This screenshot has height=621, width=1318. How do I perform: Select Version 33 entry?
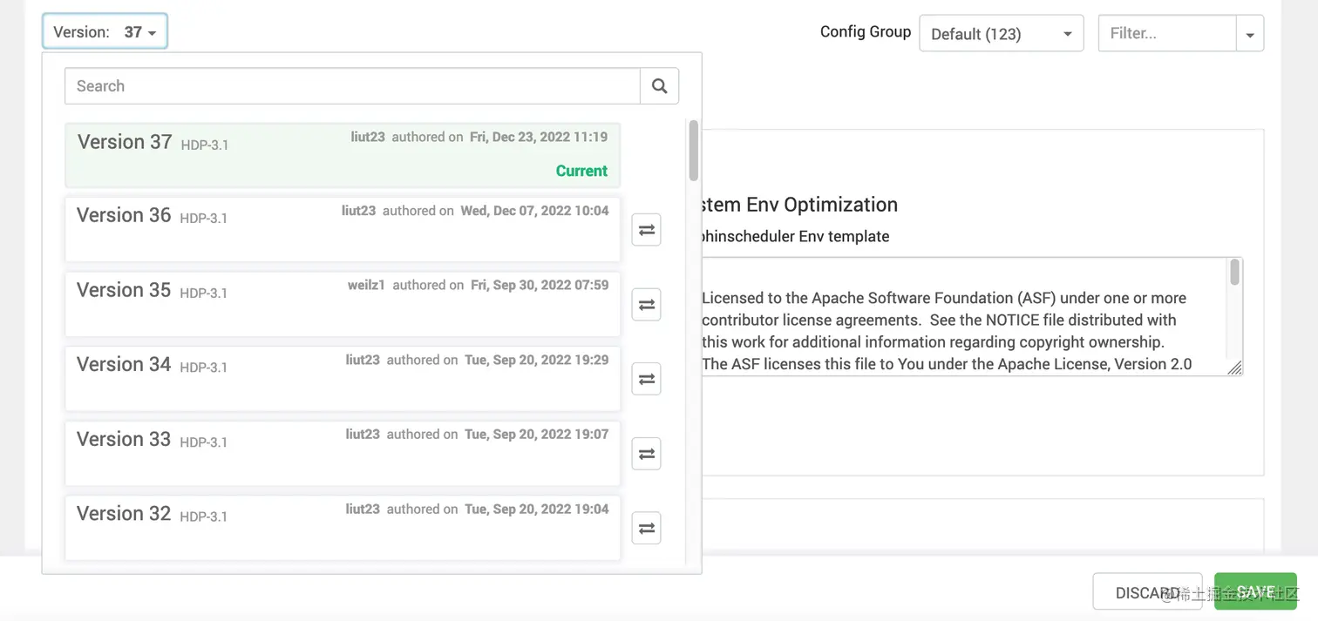[342, 453]
